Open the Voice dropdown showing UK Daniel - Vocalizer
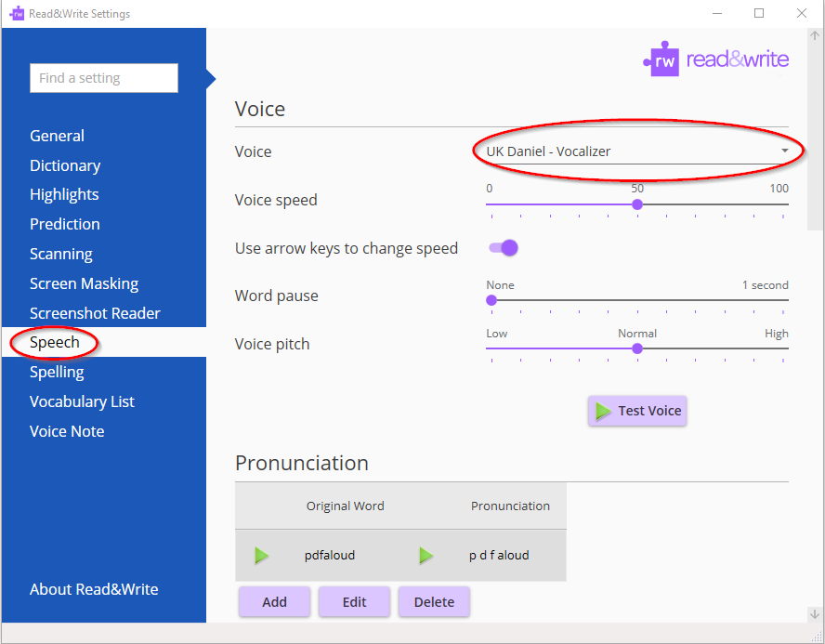 tap(637, 151)
